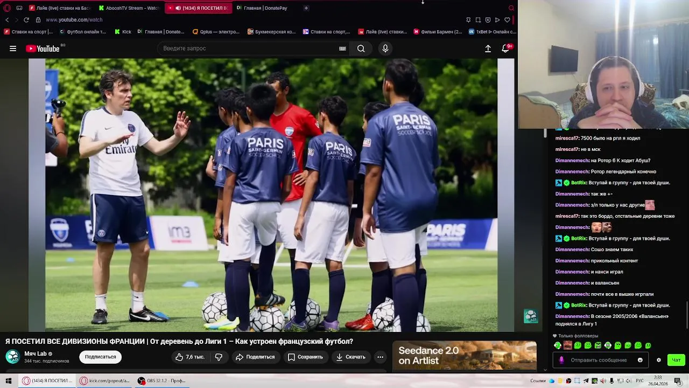Open the on-screen keyboard in search box
The image size is (689, 388).
click(x=342, y=48)
